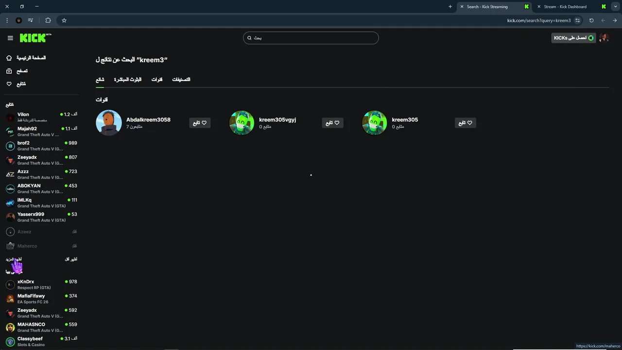This screenshot has width=622, height=350.
Task: Click the KICK logo
Action: click(35, 38)
